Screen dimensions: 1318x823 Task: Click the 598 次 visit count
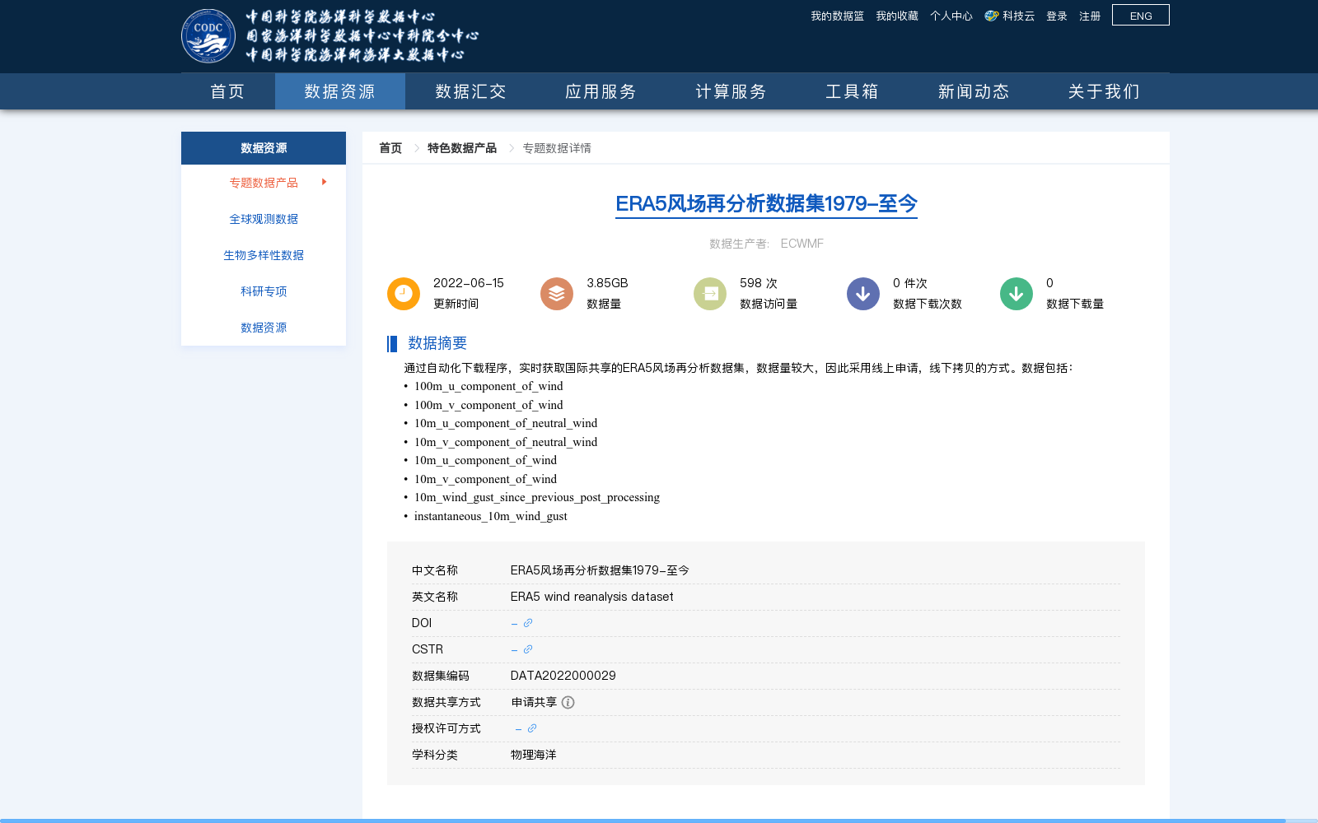coord(759,283)
